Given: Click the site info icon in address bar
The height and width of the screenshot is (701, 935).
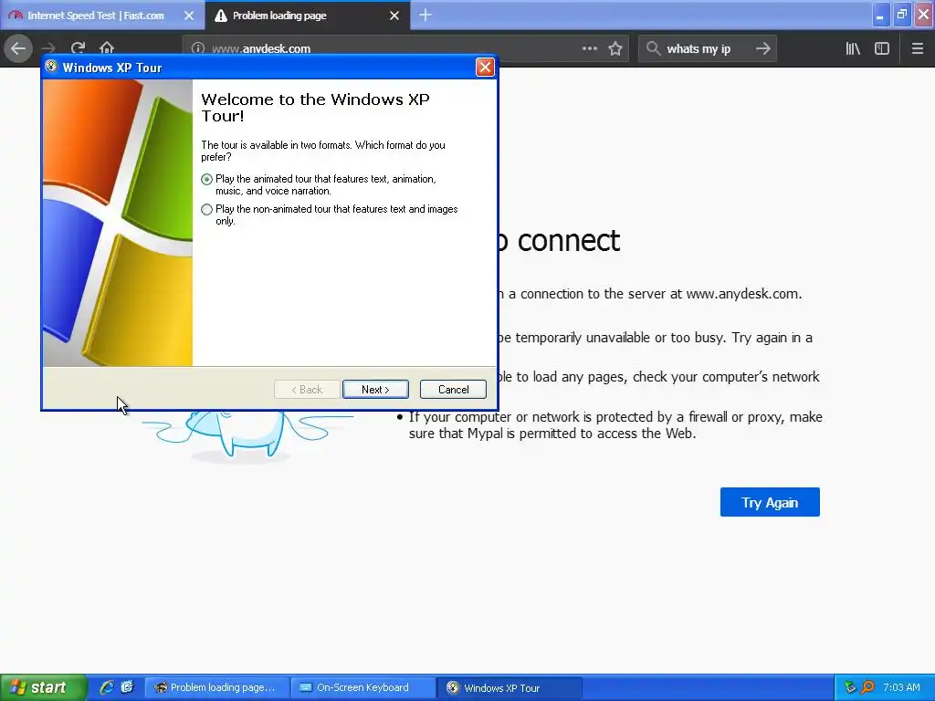Looking at the screenshot, I should [198, 48].
